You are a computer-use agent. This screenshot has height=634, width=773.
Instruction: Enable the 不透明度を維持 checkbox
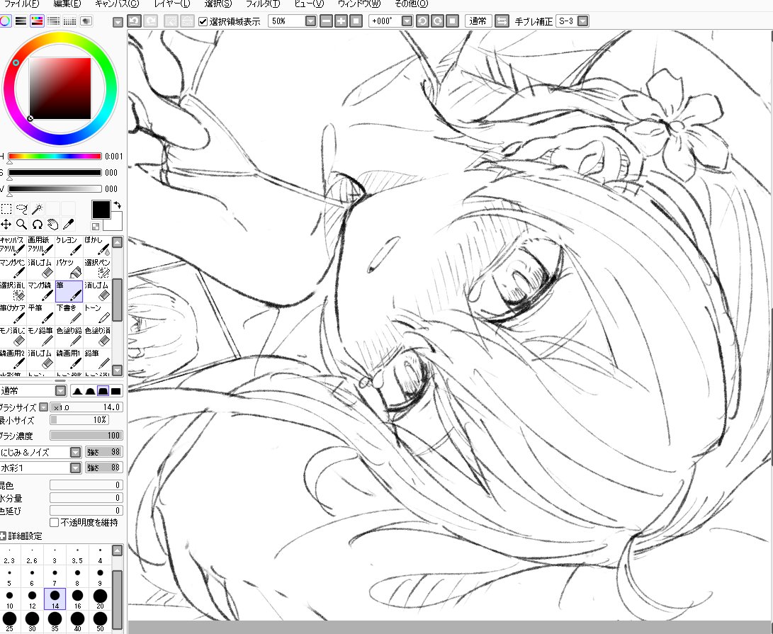54,522
